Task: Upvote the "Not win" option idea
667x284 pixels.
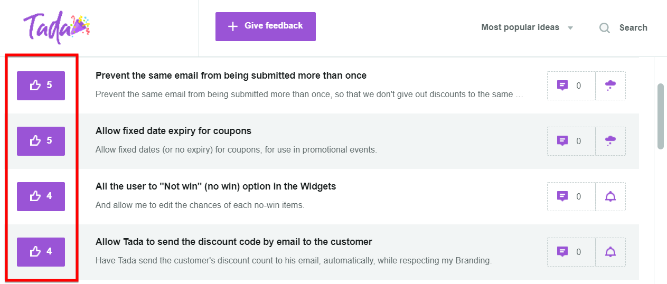Action: point(41,196)
